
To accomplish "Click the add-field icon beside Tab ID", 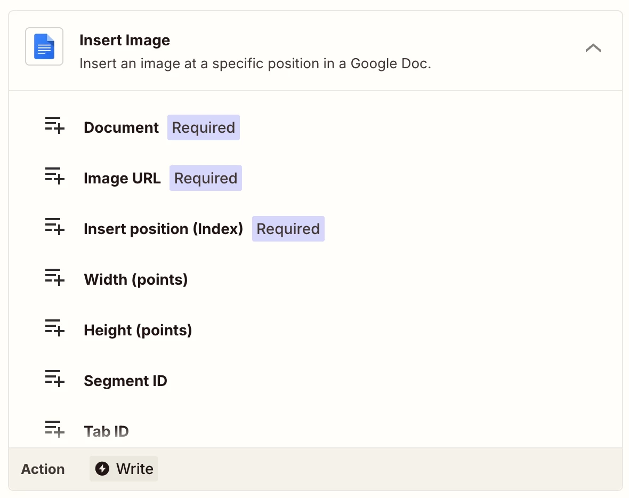I will point(54,429).
